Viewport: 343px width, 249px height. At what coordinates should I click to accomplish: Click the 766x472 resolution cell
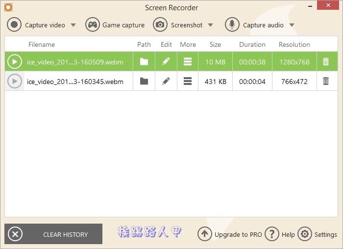pyautogui.click(x=294, y=82)
